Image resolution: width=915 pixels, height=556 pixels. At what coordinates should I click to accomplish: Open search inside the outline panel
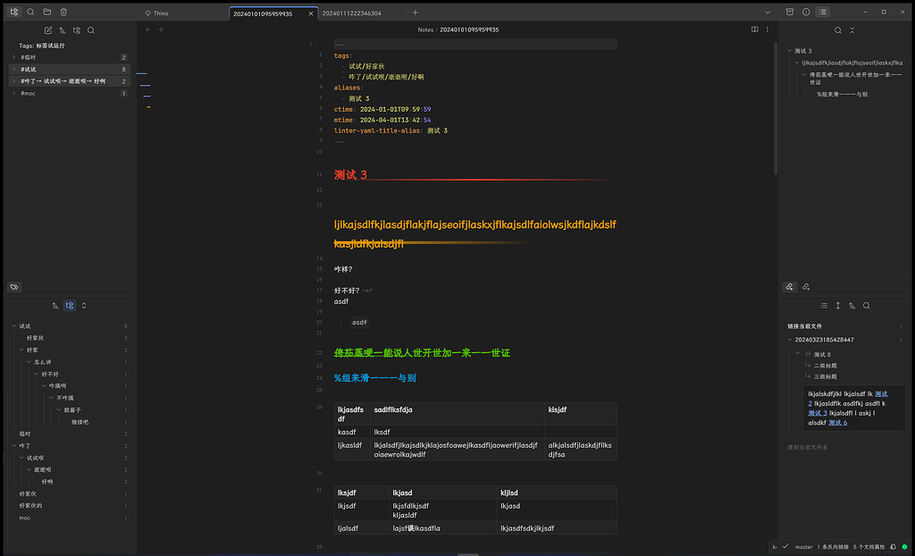click(x=837, y=29)
